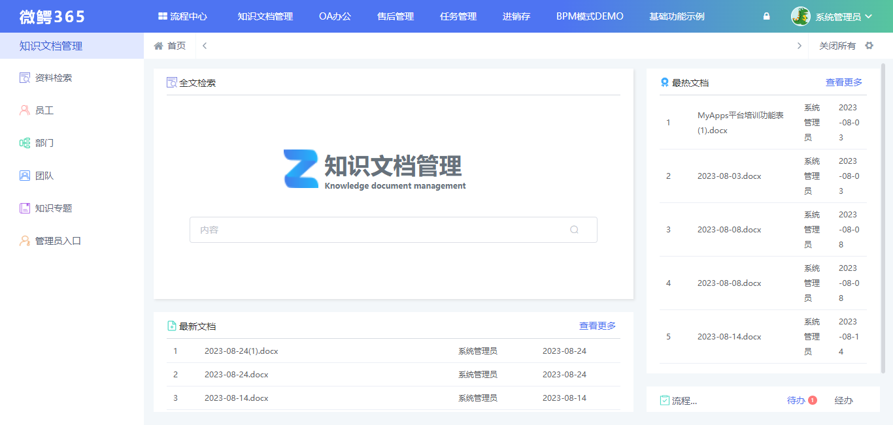The image size is (893, 425).
Task: Click the search magnifier icon in 内容 field
Action: 575,230
